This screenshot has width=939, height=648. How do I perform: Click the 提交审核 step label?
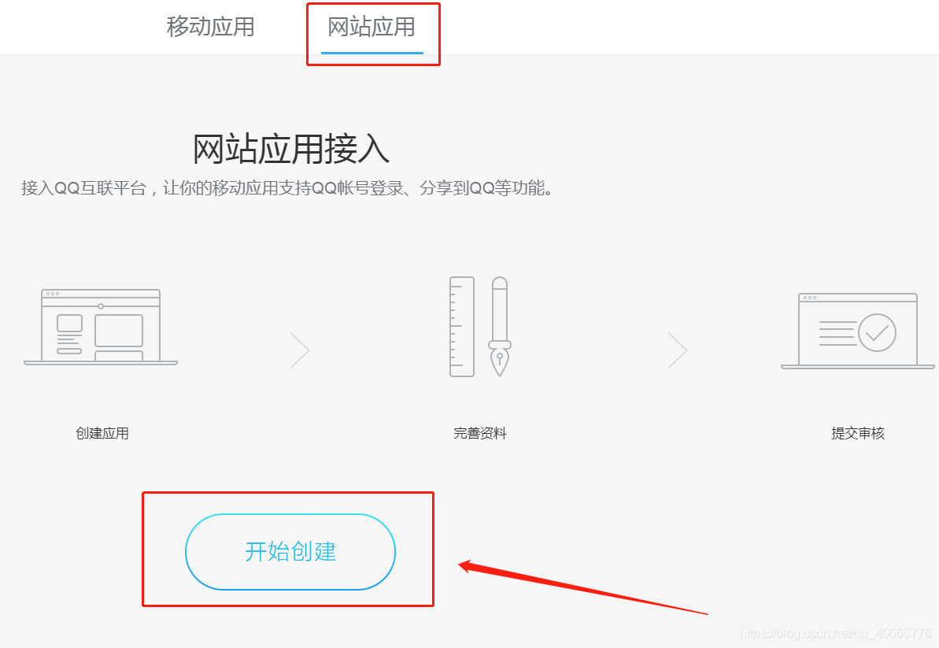pos(858,433)
